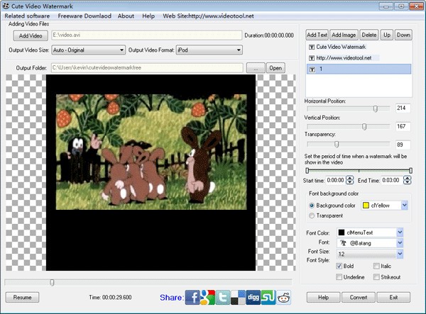
Task: Click the StumbleUpon share icon
Action: [x=268, y=297]
